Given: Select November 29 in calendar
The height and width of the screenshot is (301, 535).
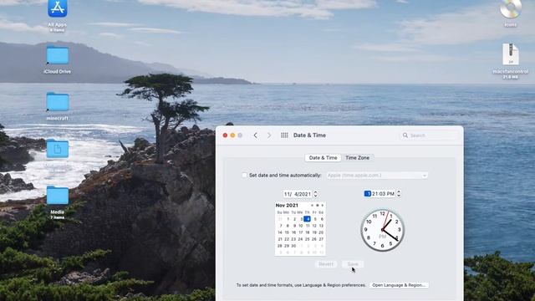Looking at the screenshot, I should pyautogui.click(x=287, y=246).
